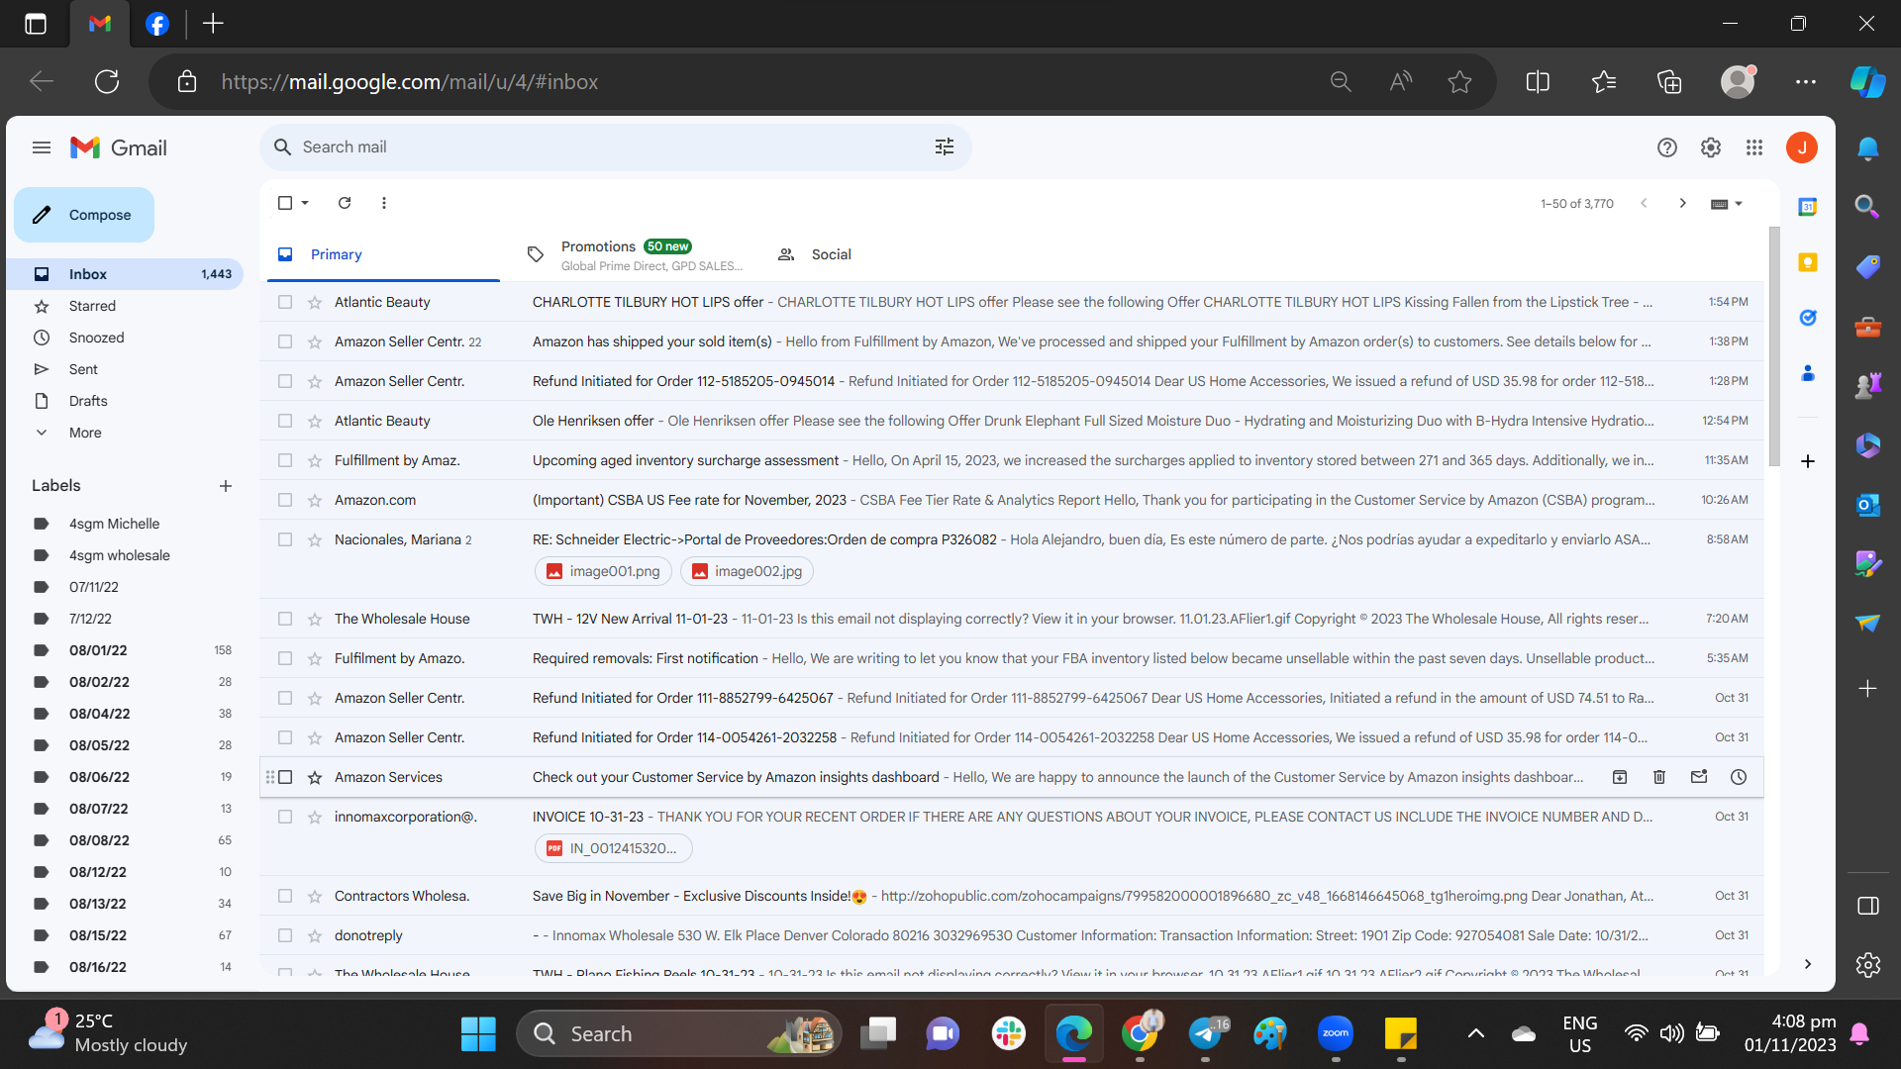
Task: Show hidden system tray icons chevron
Action: [x=1475, y=1033]
